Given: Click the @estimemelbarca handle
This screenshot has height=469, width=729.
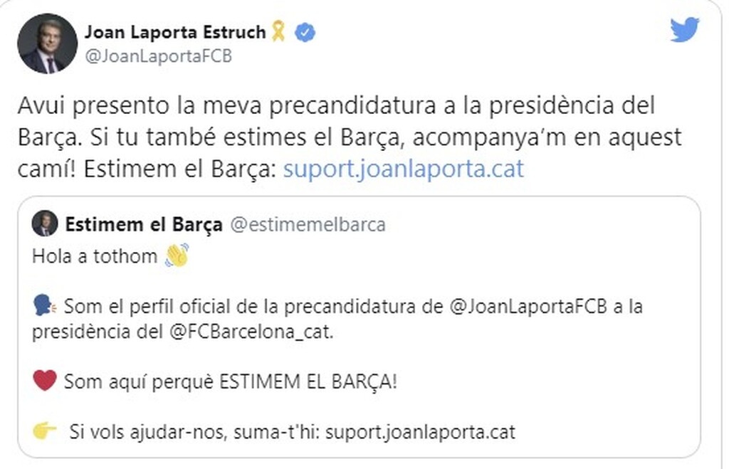Looking at the screenshot, I should pos(308,225).
